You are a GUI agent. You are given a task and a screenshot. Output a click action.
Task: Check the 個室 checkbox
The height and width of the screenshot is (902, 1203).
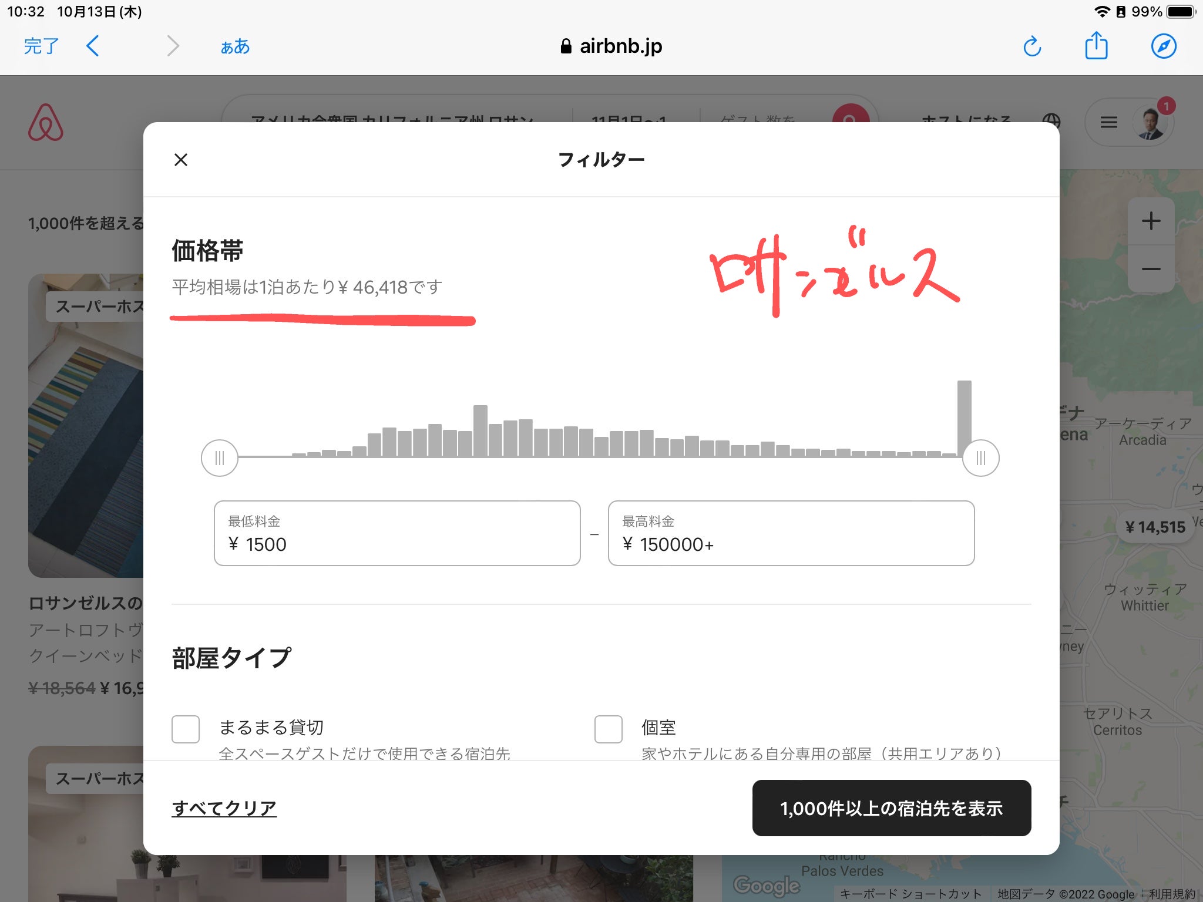(x=609, y=729)
